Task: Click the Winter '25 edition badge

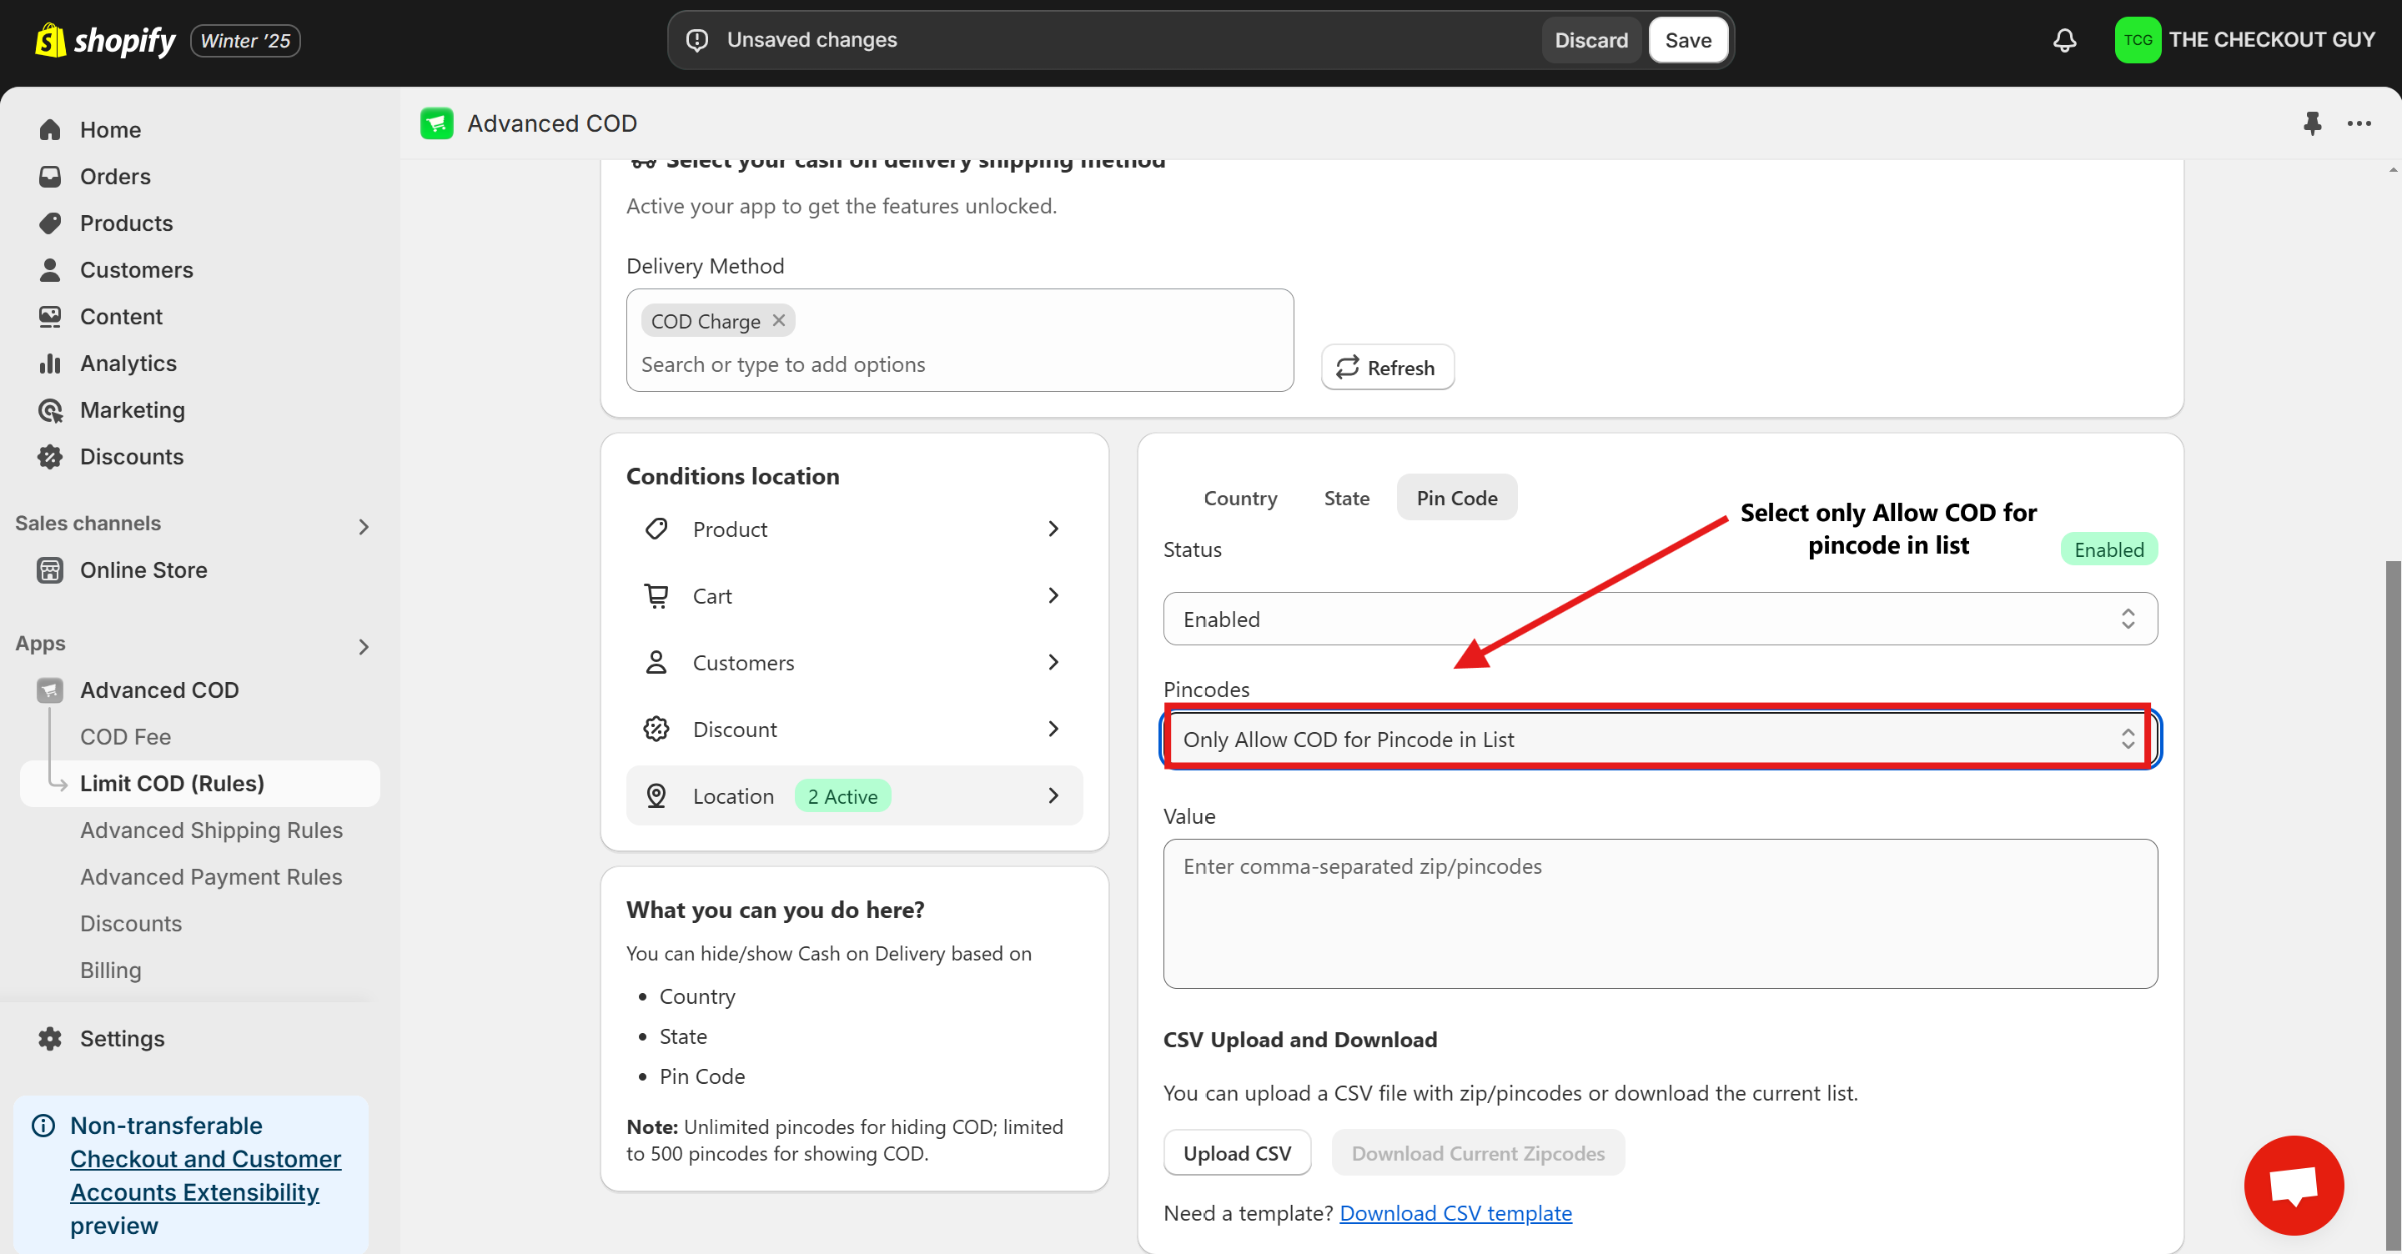Action: pyautogui.click(x=245, y=40)
